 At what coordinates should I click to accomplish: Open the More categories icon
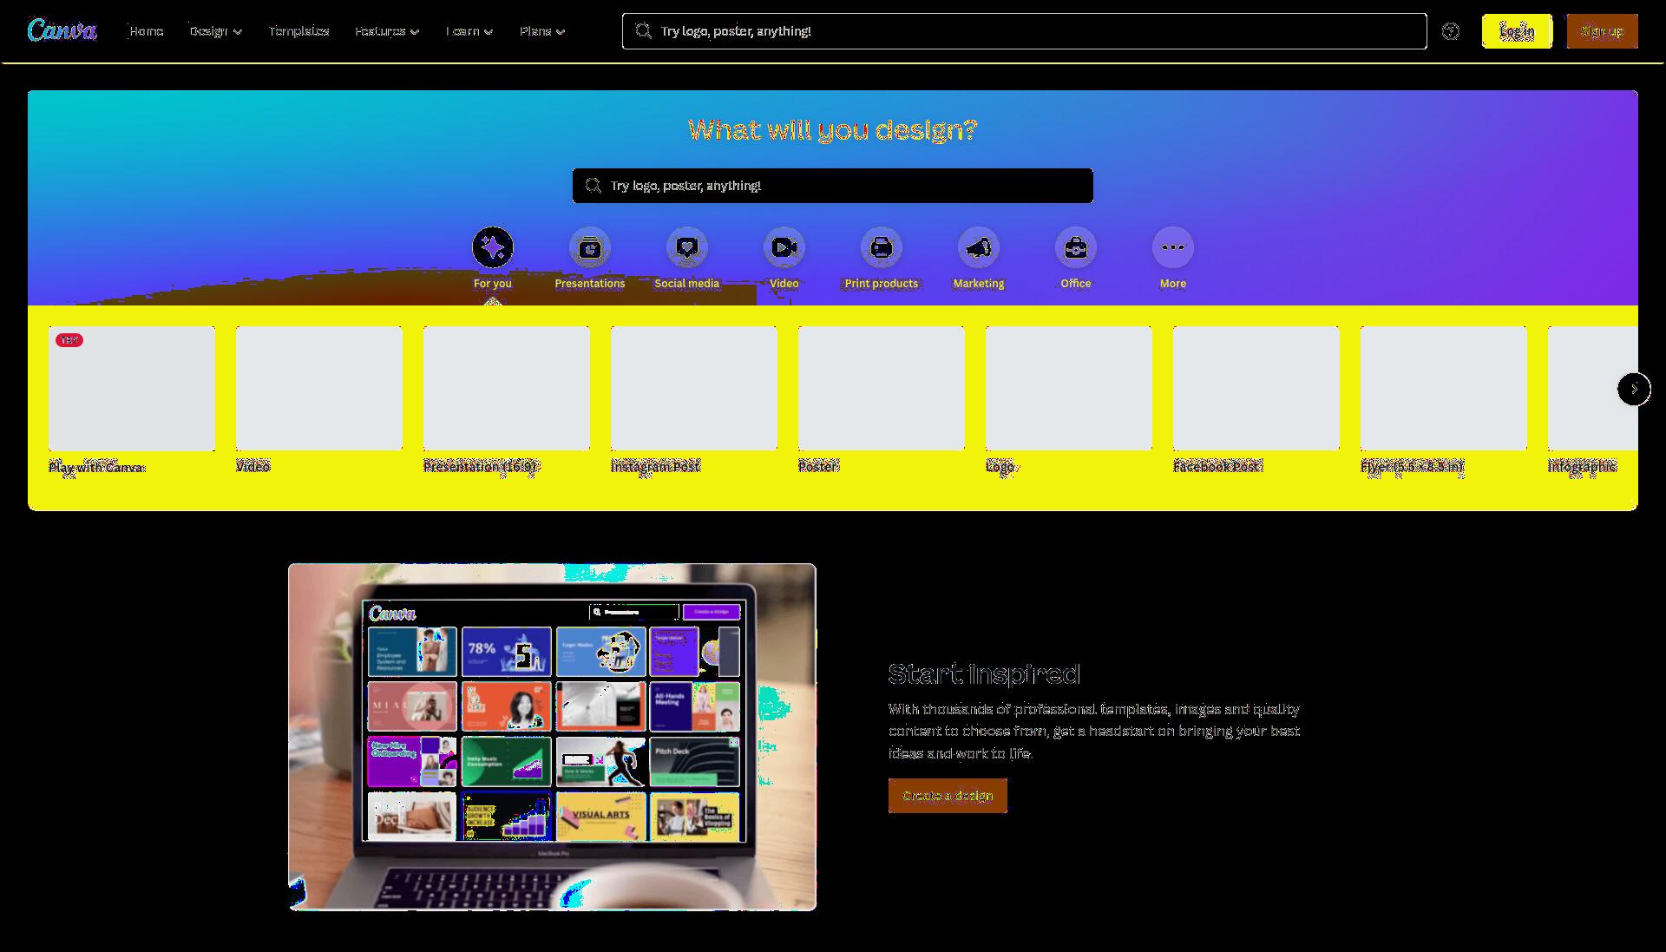pyautogui.click(x=1173, y=248)
